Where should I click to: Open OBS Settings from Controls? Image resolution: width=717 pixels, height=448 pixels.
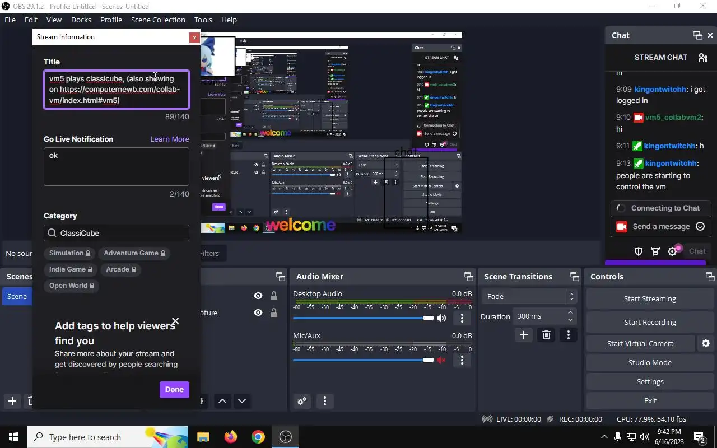[650, 381]
